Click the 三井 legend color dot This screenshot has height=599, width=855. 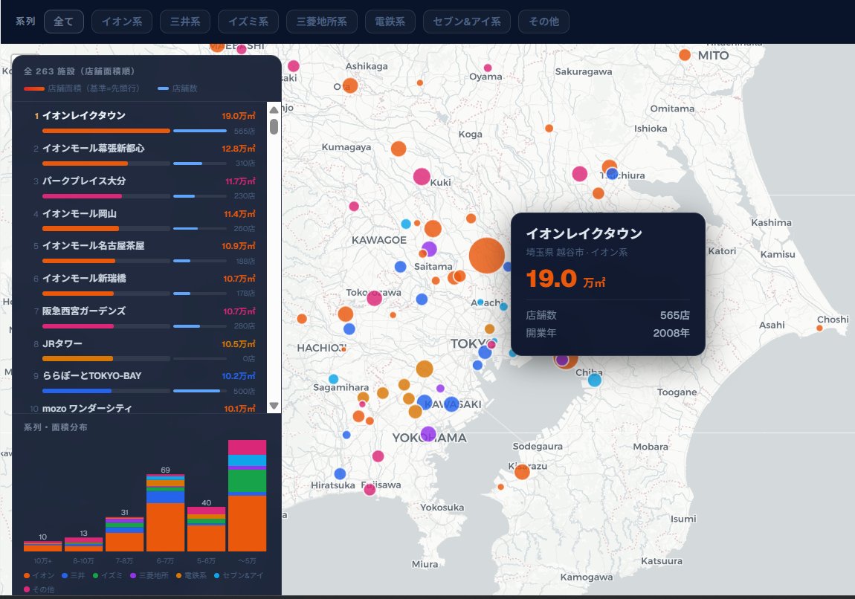tap(65, 575)
